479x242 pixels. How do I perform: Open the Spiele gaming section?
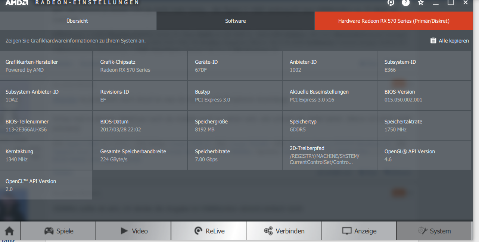[x=58, y=231]
